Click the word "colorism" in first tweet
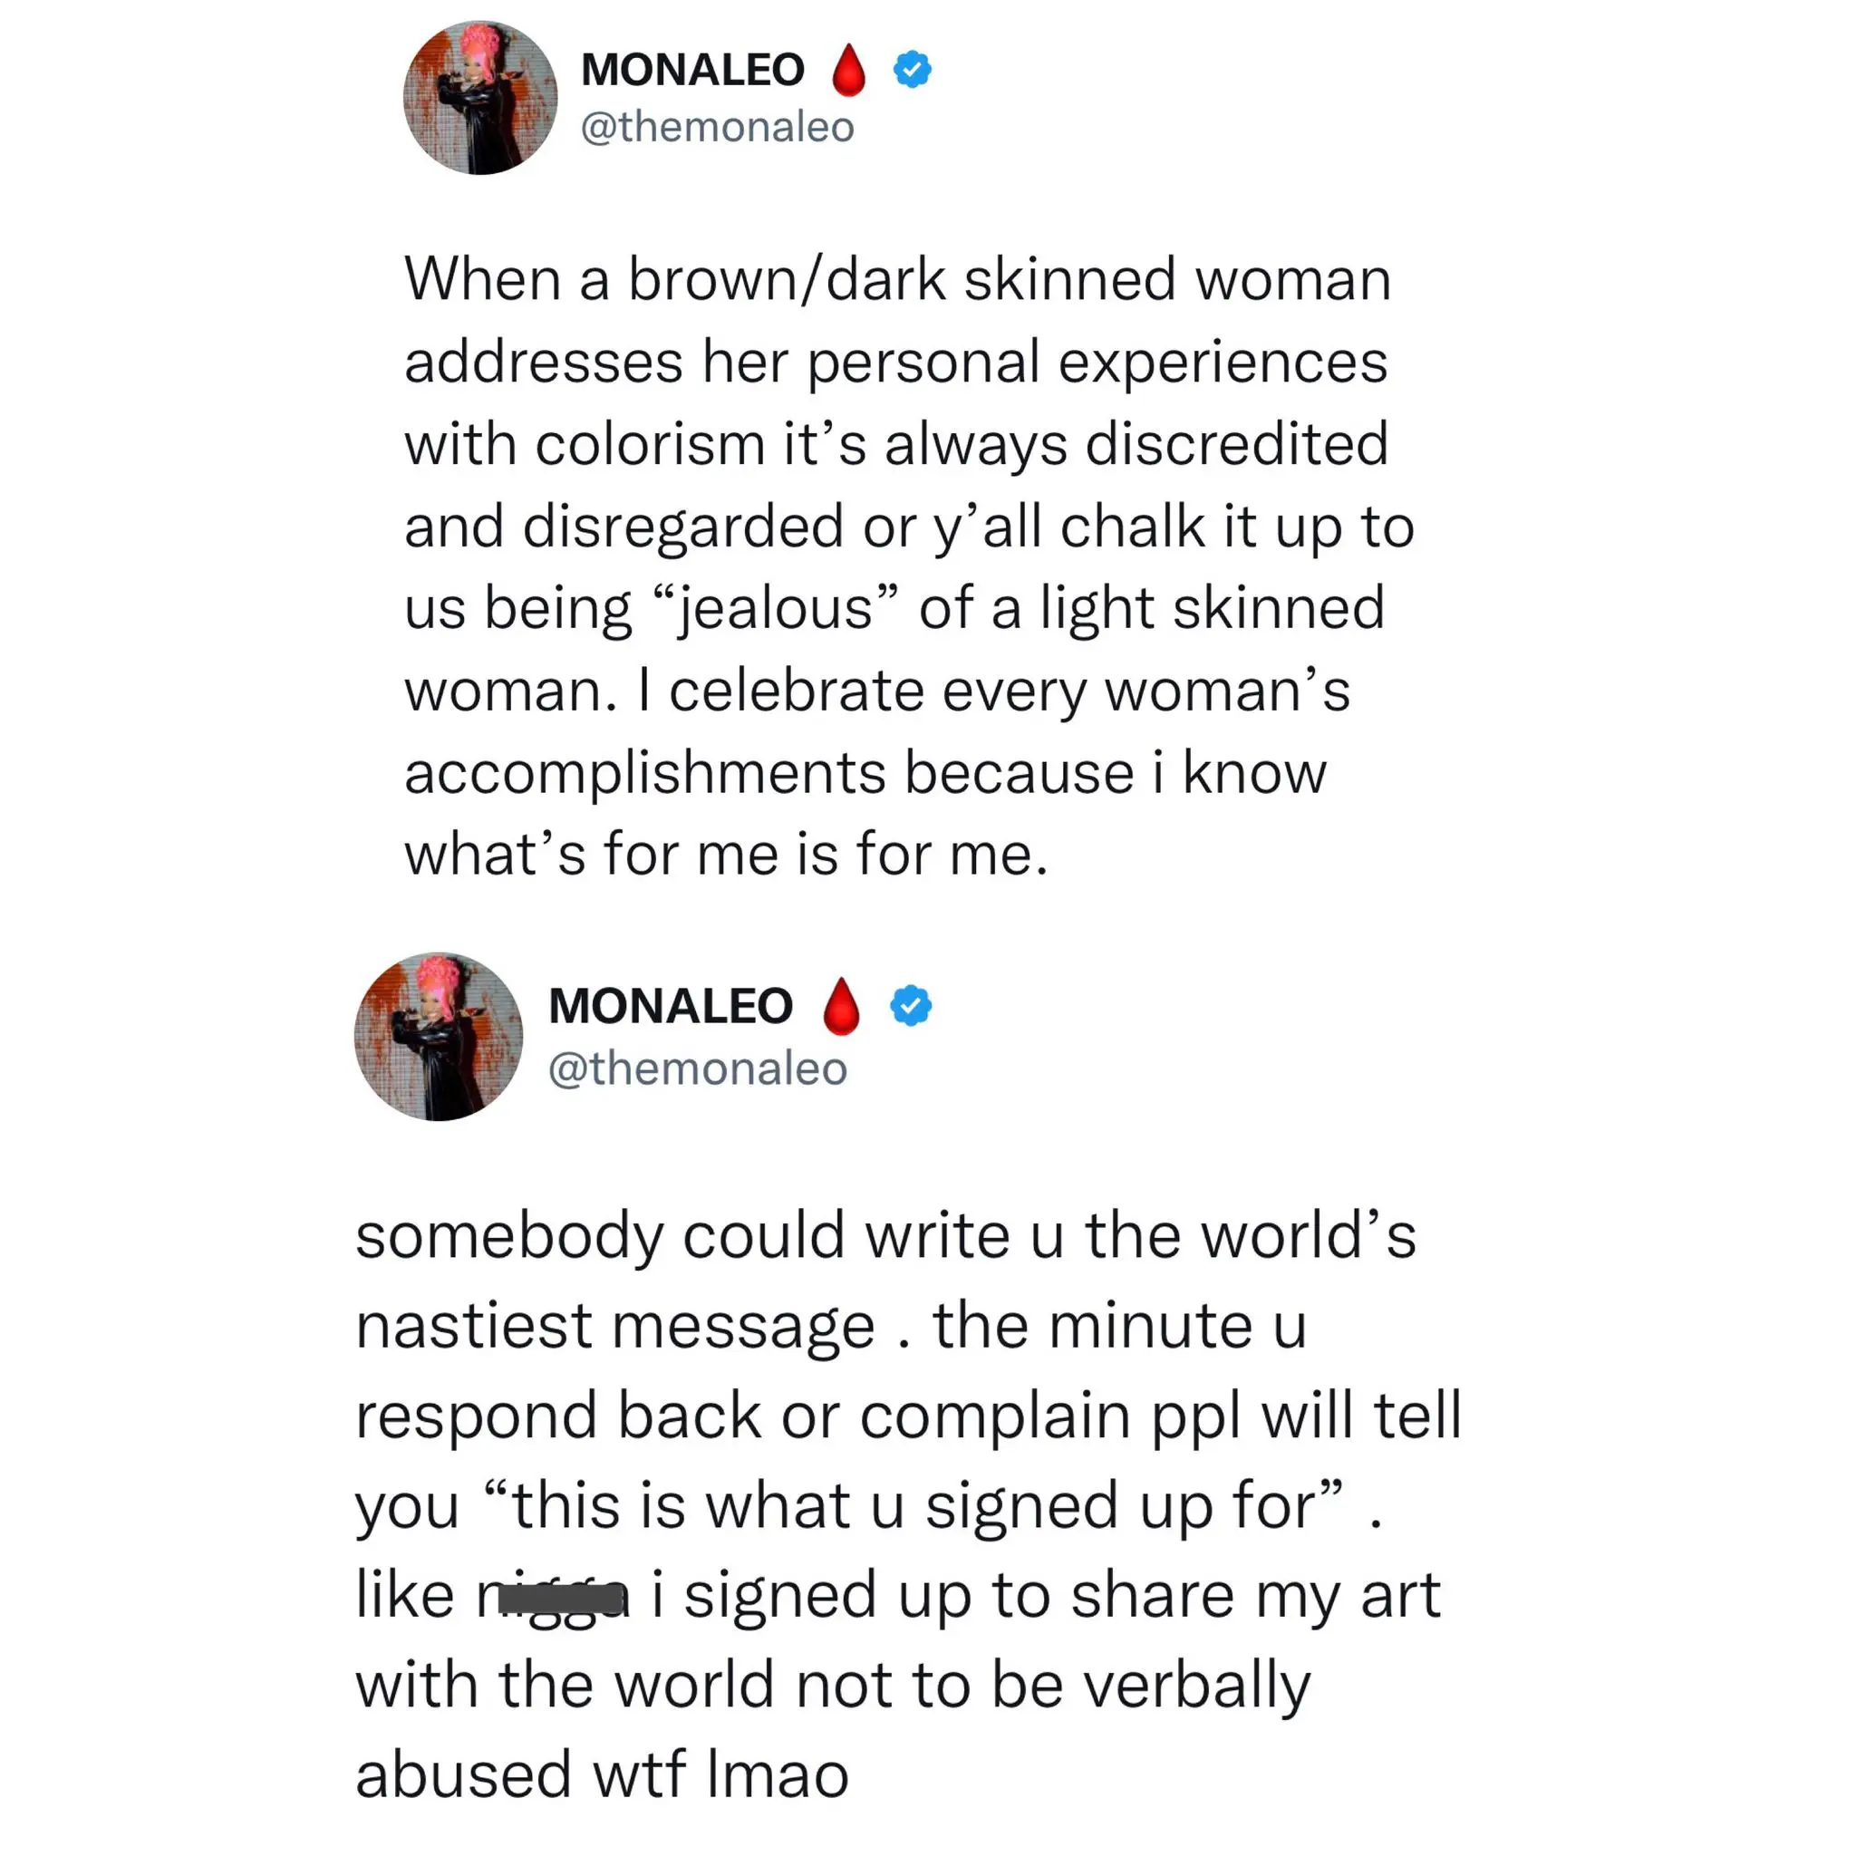 tap(650, 445)
